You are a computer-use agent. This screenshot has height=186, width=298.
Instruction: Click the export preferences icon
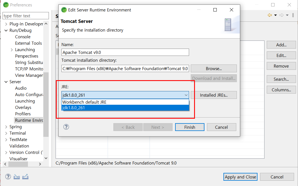(x=25, y=177)
